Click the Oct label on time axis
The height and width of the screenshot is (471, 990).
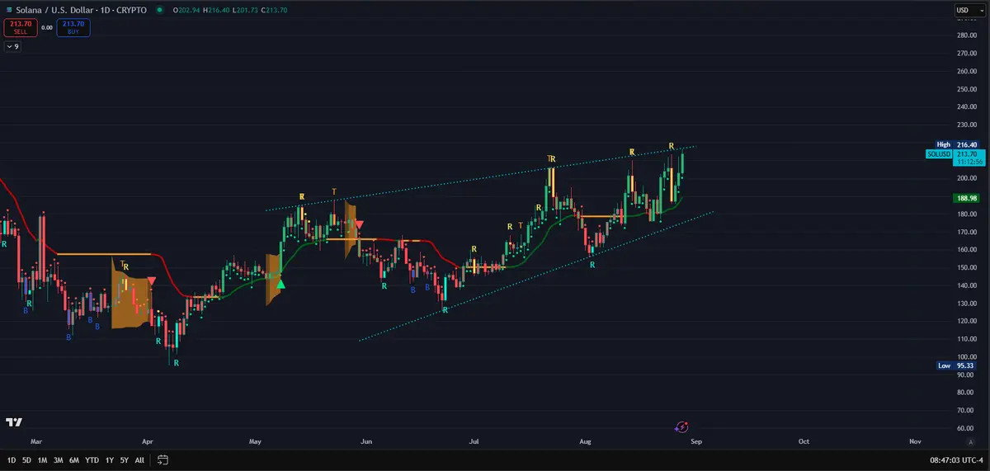[804, 442]
